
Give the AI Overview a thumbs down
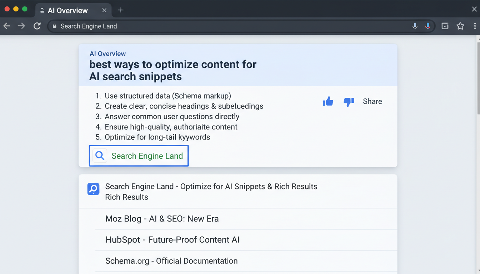tap(349, 102)
